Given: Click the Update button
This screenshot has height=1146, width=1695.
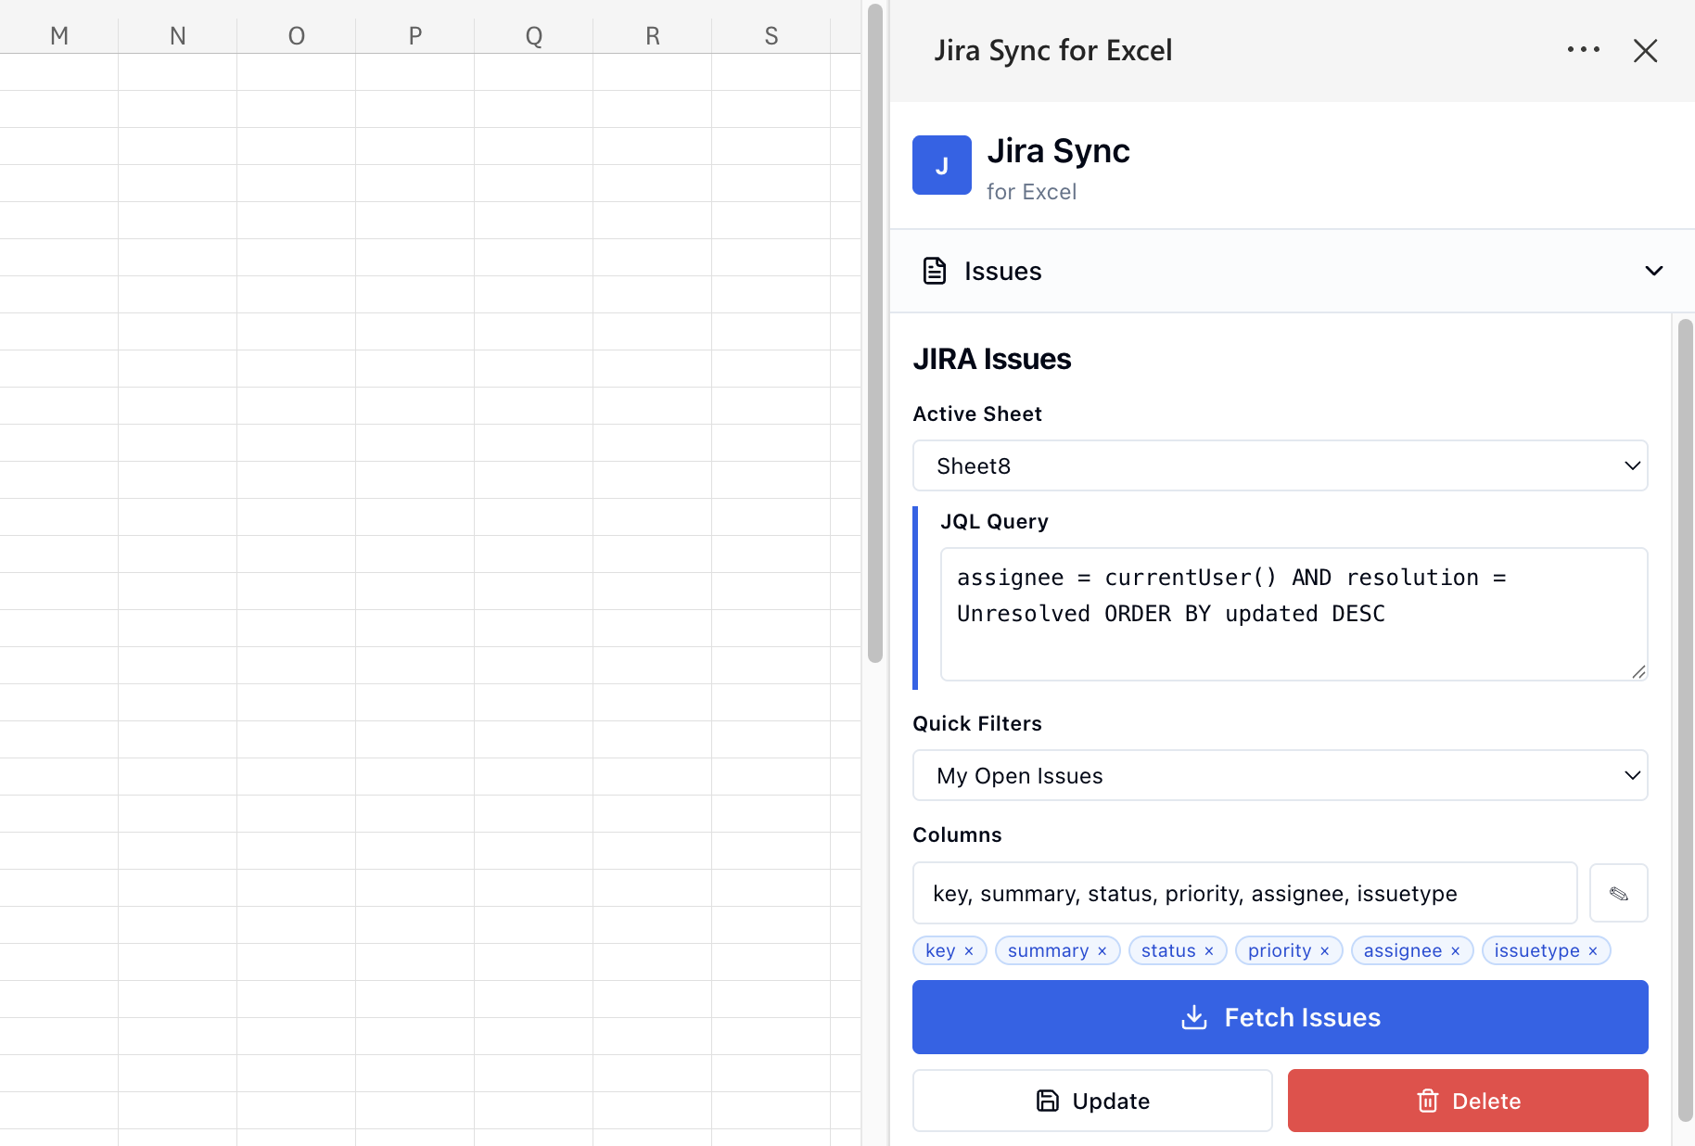Looking at the screenshot, I should click(x=1092, y=1101).
